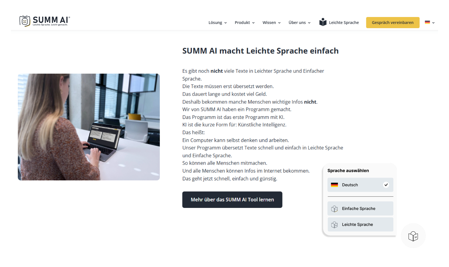This screenshot has width=449, height=267.
Task: Select Deutsch in the language picker
Action: 360,185
